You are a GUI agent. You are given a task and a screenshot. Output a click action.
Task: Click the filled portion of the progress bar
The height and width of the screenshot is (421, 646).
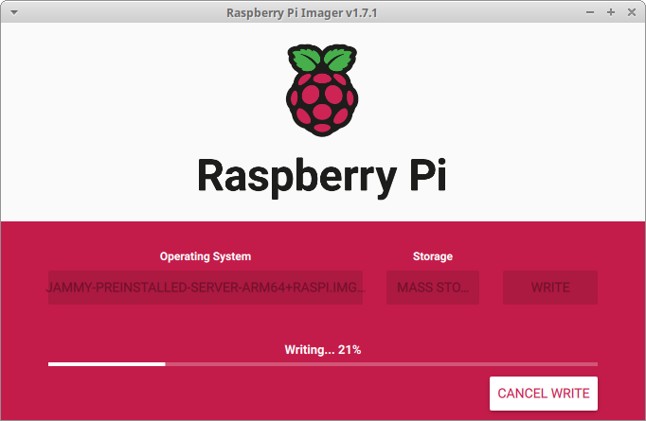click(x=106, y=363)
